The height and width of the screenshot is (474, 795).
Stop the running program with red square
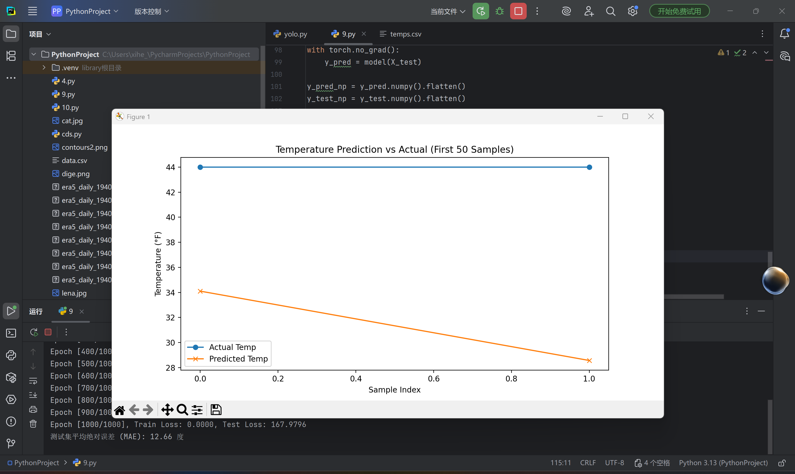(518, 12)
